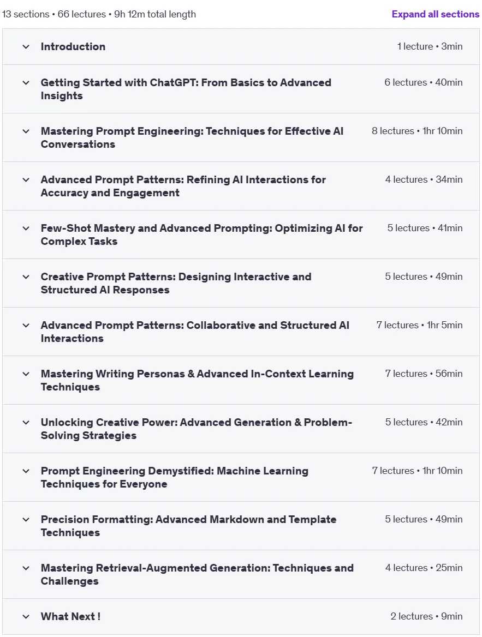This screenshot has height=637, width=482.
Task: Click Unlocking Creative Power section heading
Action: click(197, 429)
